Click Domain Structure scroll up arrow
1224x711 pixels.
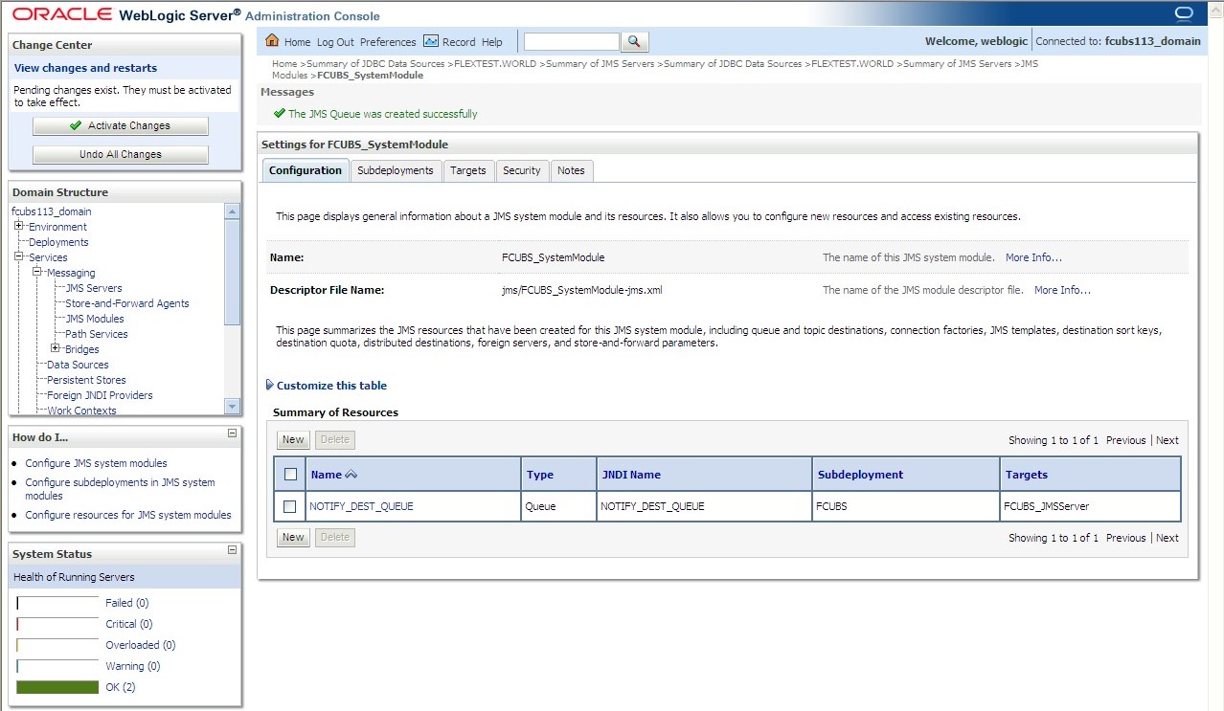pyautogui.click(x=232, y=211)
